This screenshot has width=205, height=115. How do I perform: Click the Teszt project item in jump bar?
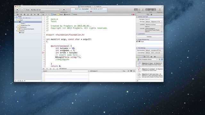pos(54,15)
